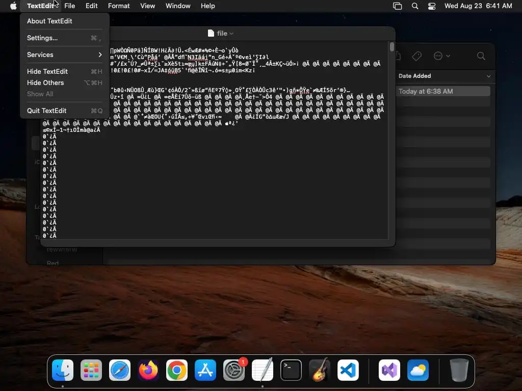
Task: Open Launchpad from the Dock
Action: click(x=91, y=370)
